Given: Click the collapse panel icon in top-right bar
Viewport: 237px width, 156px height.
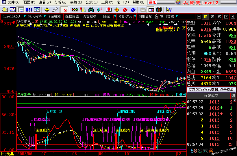Looking at the screenshot, I should [x=226, y=17].
